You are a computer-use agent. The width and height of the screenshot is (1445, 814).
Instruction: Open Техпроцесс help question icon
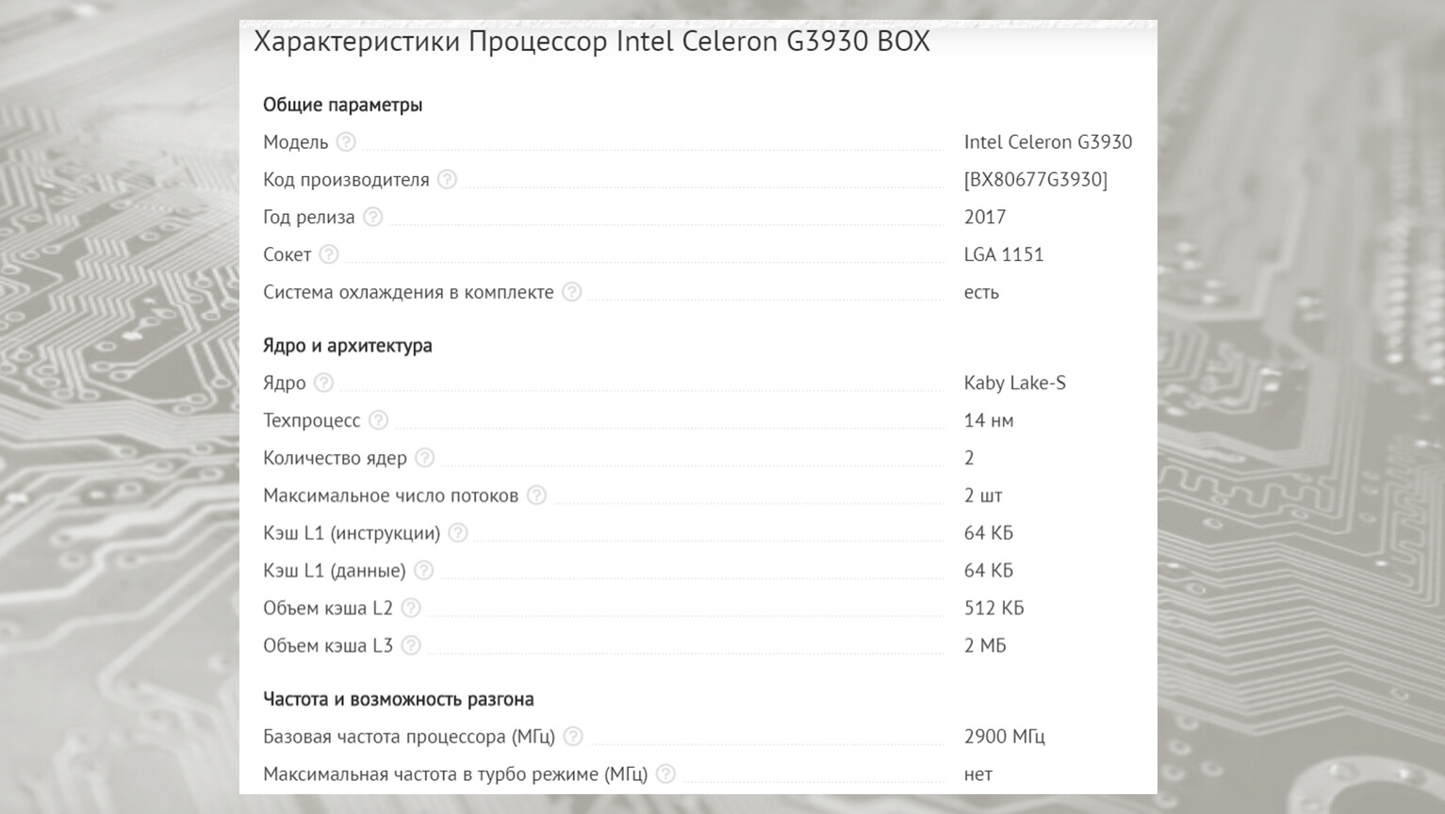[378, 420]
